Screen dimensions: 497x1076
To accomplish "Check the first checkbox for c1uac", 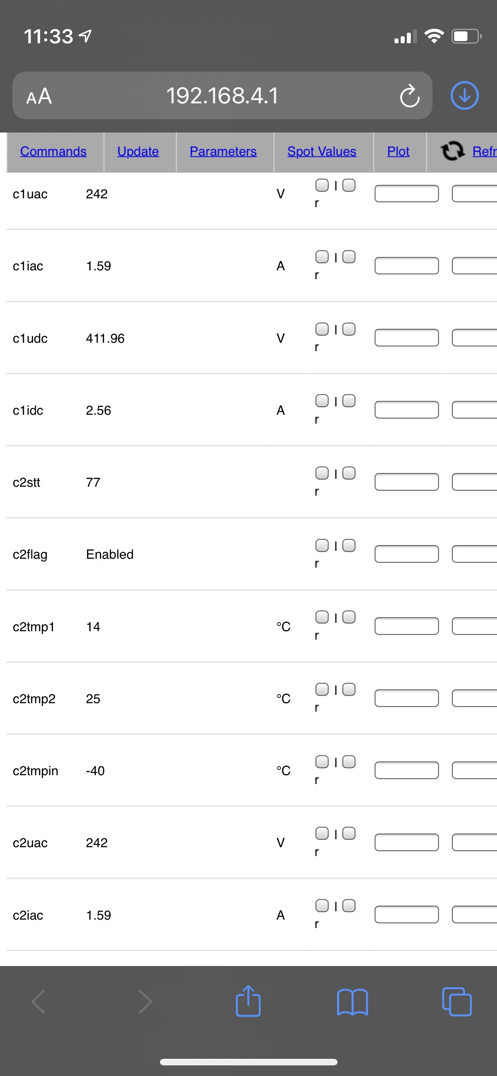I will point(322,185).
